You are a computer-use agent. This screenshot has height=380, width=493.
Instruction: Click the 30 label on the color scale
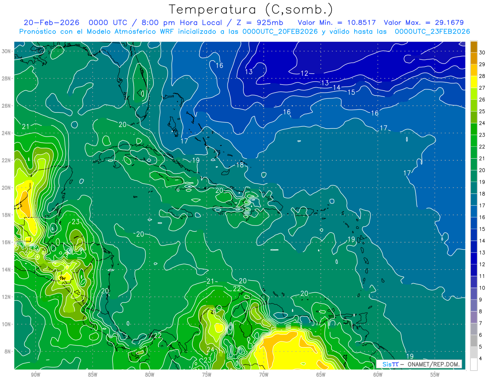point(482,52)
